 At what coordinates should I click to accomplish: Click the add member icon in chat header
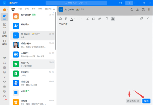(x=138, y=9)
